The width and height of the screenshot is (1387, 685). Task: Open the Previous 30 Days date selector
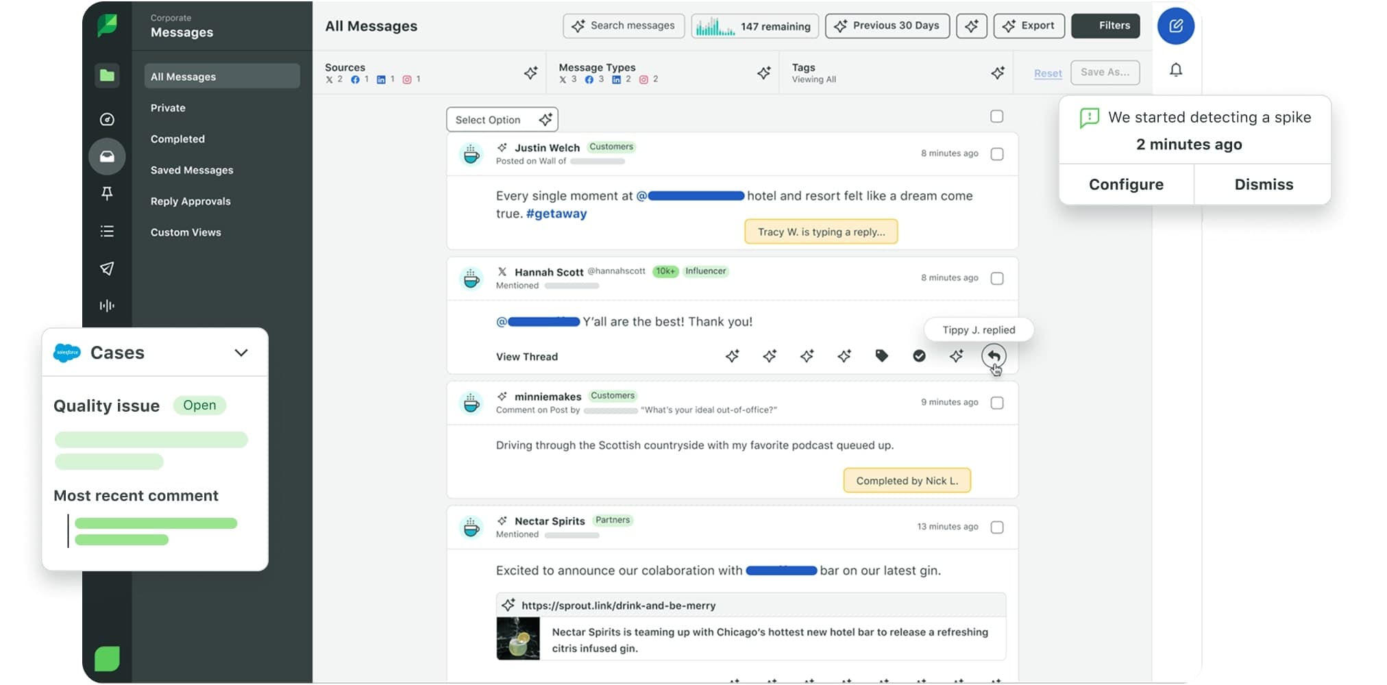point(887,26)
